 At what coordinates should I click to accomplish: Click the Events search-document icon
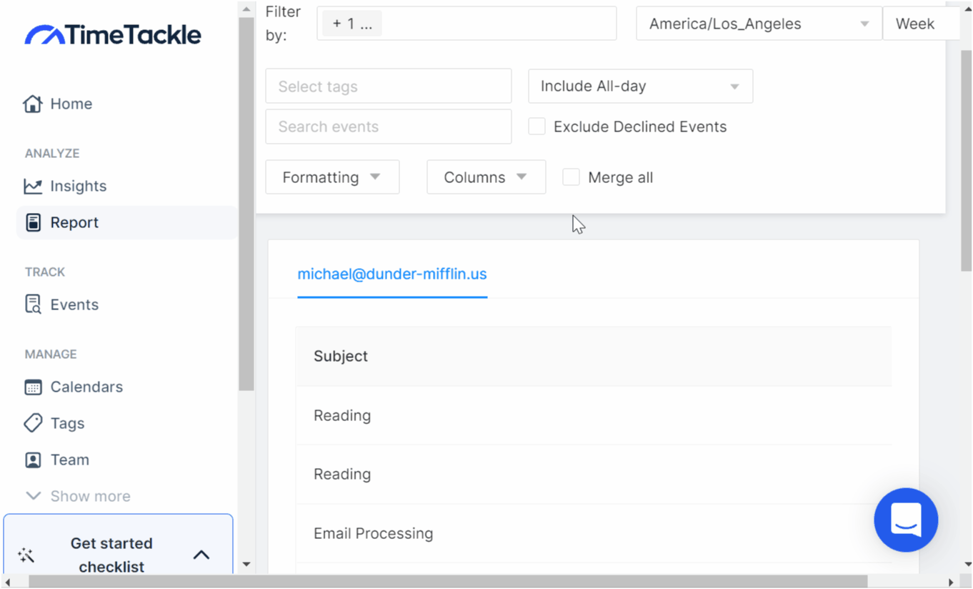(x=33, y=305)
